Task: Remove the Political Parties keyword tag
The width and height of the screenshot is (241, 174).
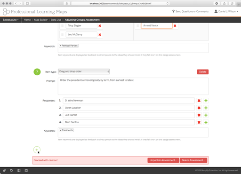Action: (61, 46)
